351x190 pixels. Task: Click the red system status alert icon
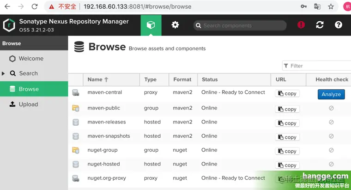301,25
